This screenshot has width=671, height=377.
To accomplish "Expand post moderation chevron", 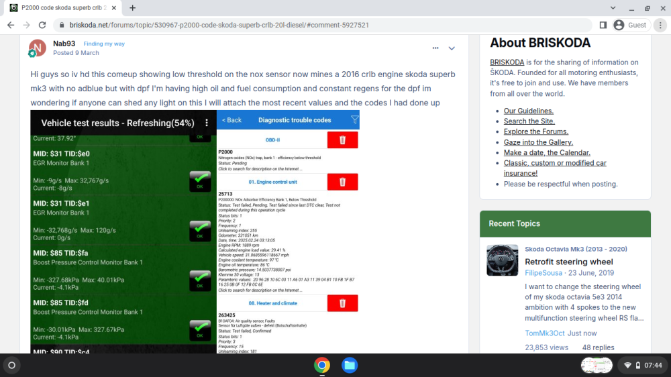I will (x=452, y=48).
